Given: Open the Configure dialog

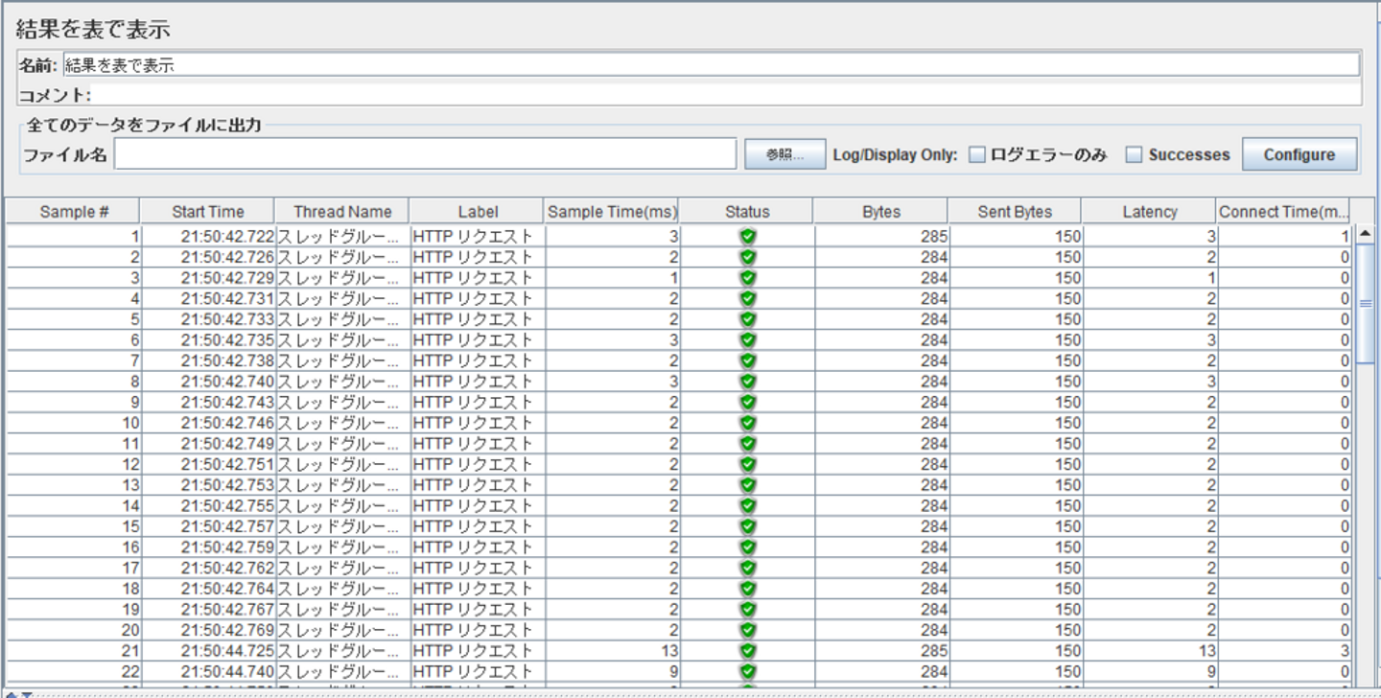Looking at the screenshot, I should click(1299, 154).
